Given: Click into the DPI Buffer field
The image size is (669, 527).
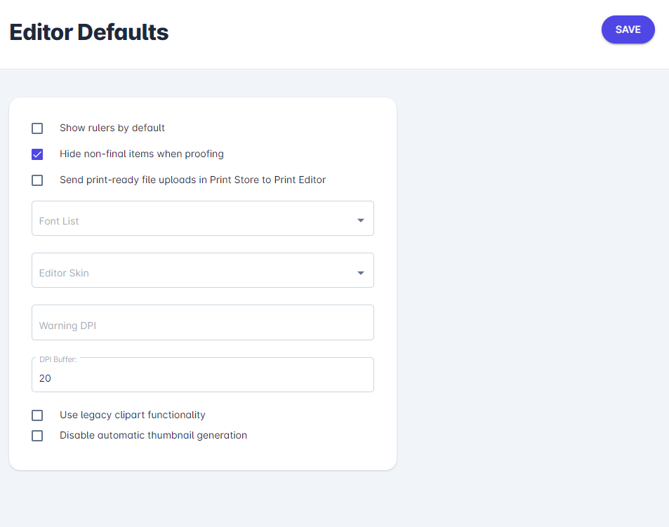Looking at the screenshot, I should tap(203, 375).
